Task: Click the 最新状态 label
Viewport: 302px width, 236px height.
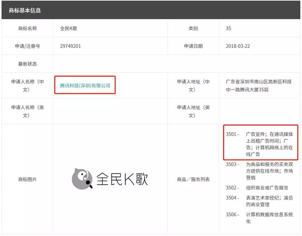Action: [27, 64]
